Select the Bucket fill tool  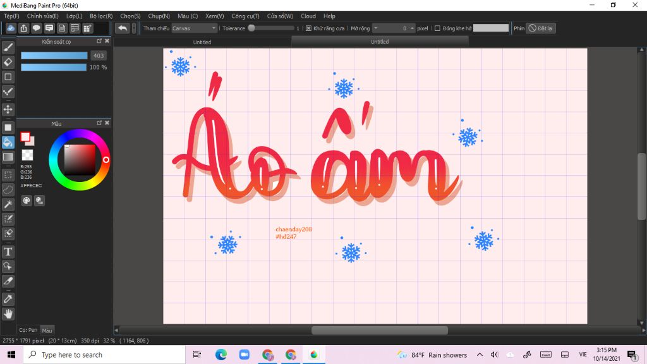pos(8,142)
